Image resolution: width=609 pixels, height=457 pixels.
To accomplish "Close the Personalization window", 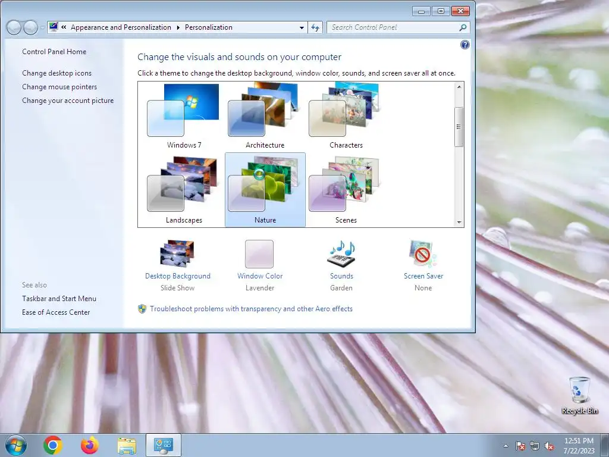I will 460,11.
